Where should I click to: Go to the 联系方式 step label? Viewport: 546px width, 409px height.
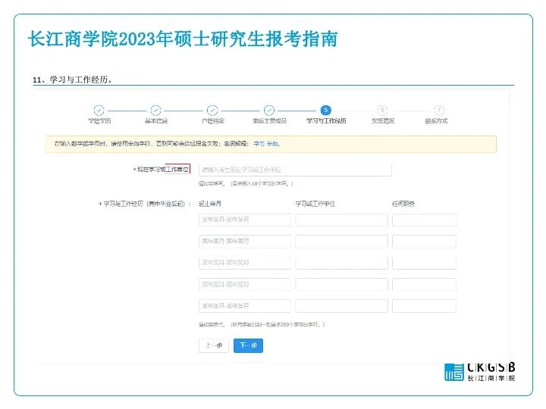tap(436, 121)
